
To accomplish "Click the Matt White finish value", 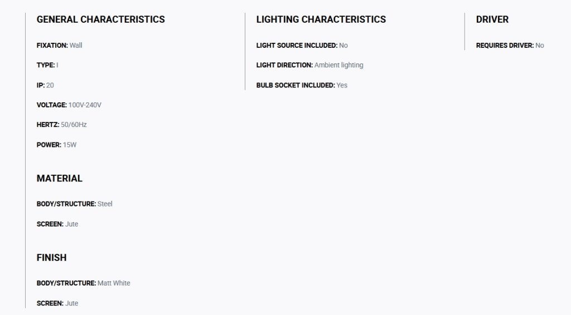I will (114, 283).
